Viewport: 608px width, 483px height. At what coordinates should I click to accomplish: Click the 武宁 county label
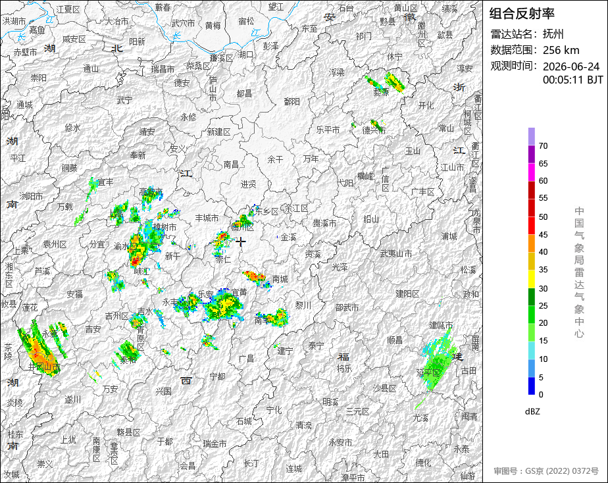pyautogui.click(x=125, y=101)
